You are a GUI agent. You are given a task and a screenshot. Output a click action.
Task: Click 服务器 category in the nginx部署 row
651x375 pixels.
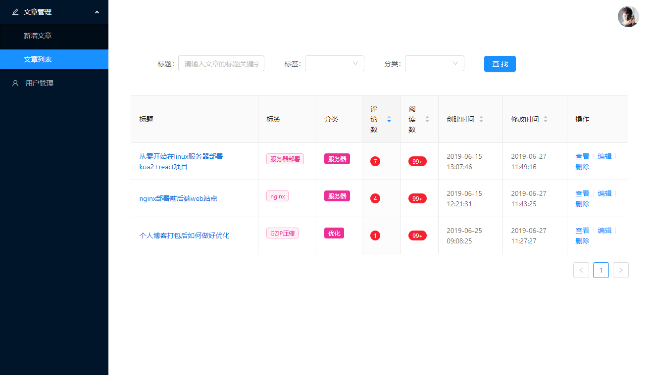coord(337,196)
